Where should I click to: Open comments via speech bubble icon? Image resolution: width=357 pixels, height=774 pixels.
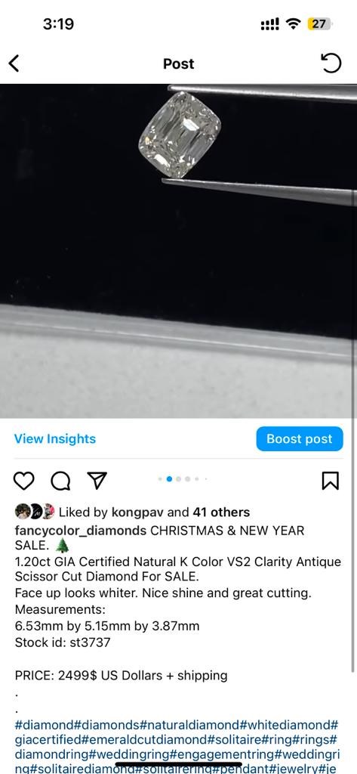pyautogui.click(x=60, y=480)
